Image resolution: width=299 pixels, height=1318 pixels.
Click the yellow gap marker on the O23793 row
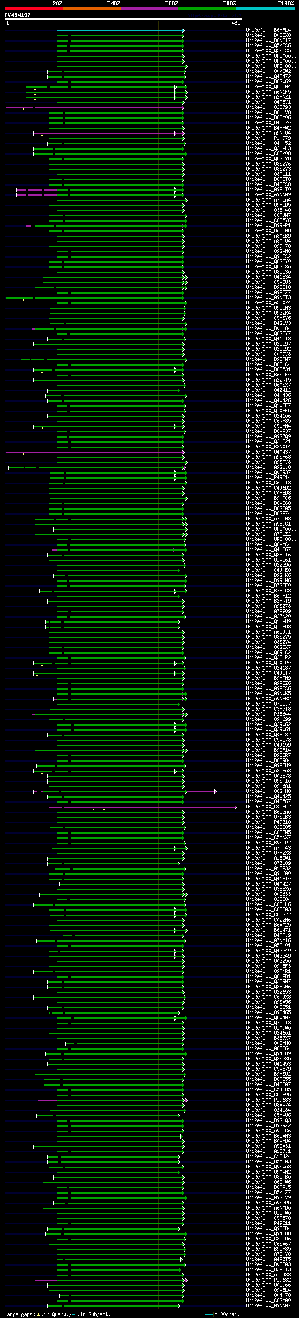click(23, 109)
